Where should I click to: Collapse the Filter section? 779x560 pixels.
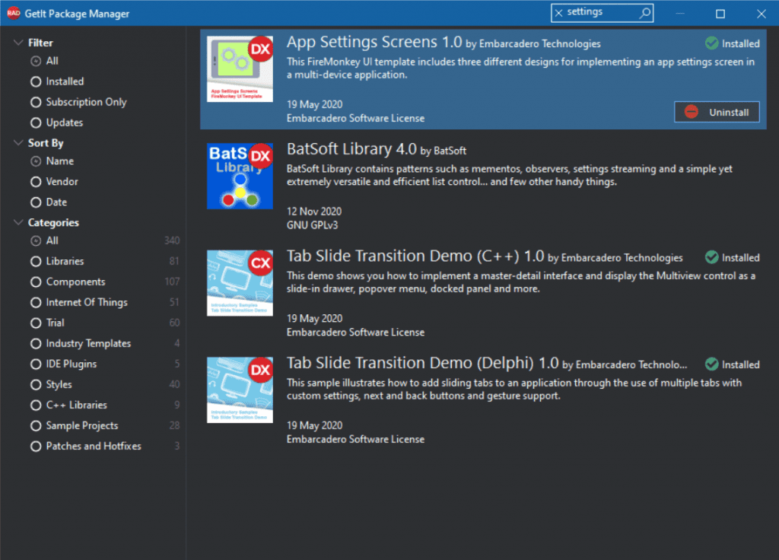pos(18,43)
